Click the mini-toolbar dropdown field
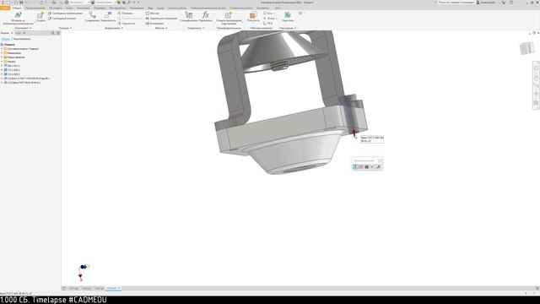The height and width of the screenshot is (304, 540). tap(367, 160)
